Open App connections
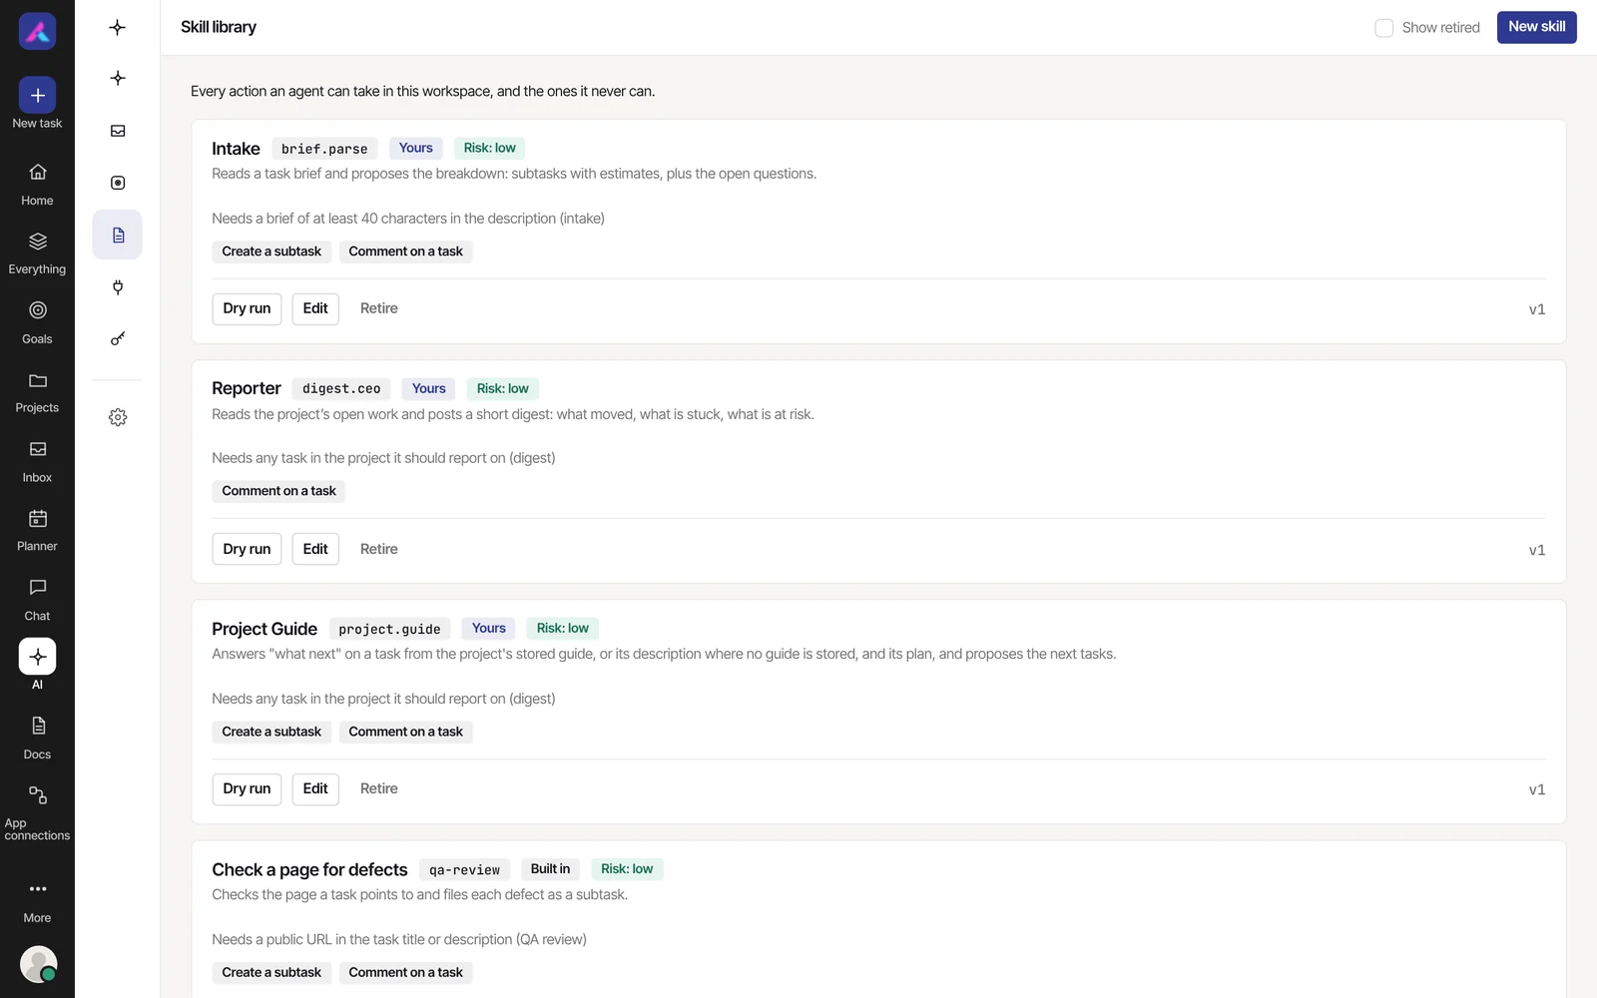 coord(37,812)
